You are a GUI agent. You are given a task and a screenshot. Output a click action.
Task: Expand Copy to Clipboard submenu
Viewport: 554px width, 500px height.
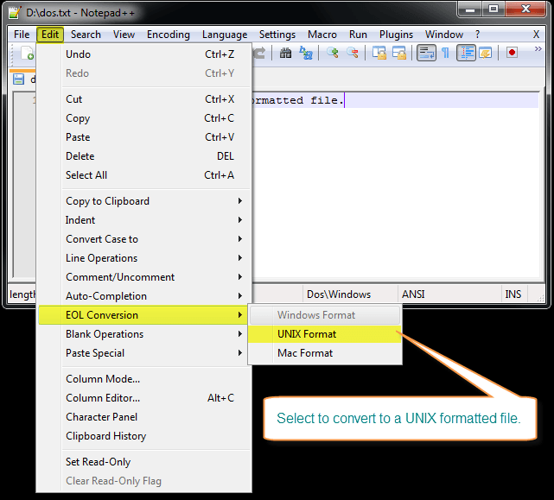(x=145, y=201)
